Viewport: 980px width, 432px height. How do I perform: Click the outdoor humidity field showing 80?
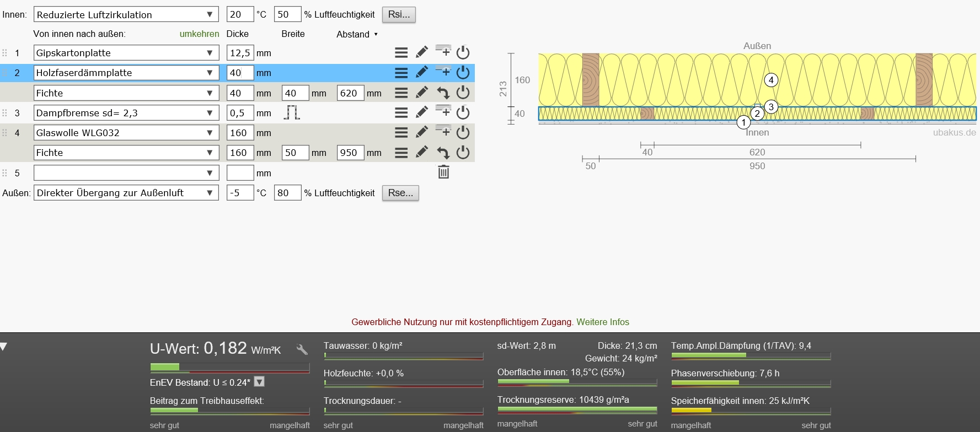point(287,193)
